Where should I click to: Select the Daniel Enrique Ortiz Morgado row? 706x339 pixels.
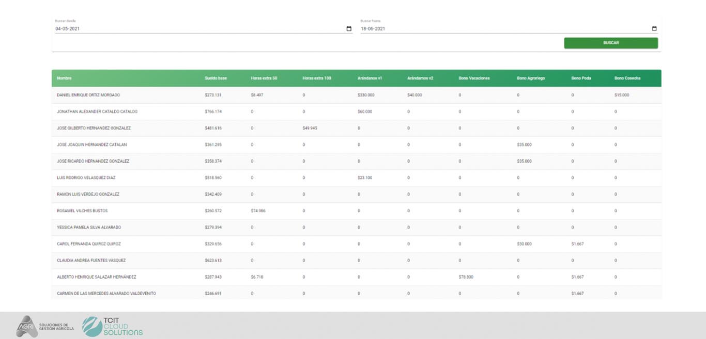click(x=88, y=95)
